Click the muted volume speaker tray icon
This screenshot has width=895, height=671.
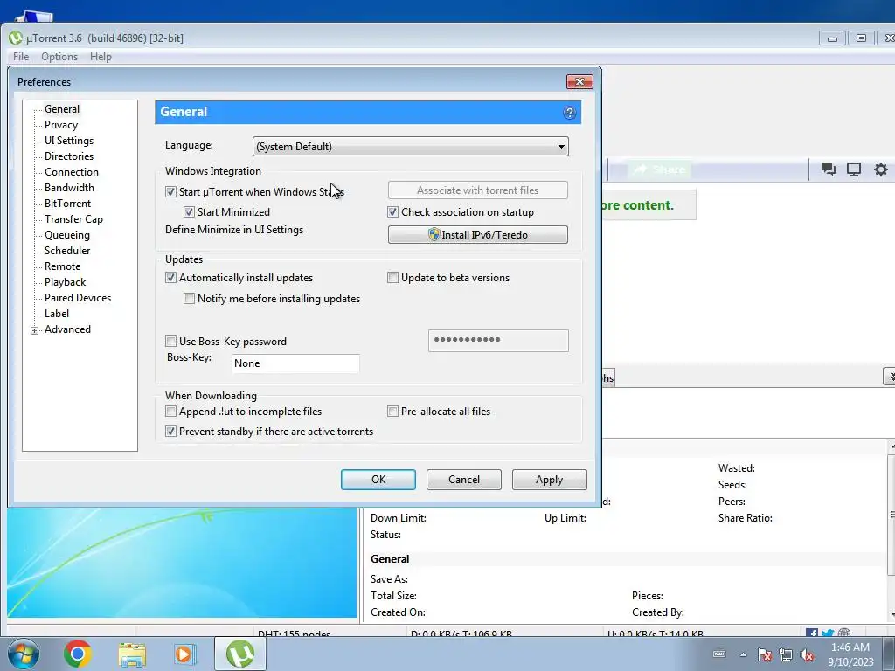tap(807, 654)
